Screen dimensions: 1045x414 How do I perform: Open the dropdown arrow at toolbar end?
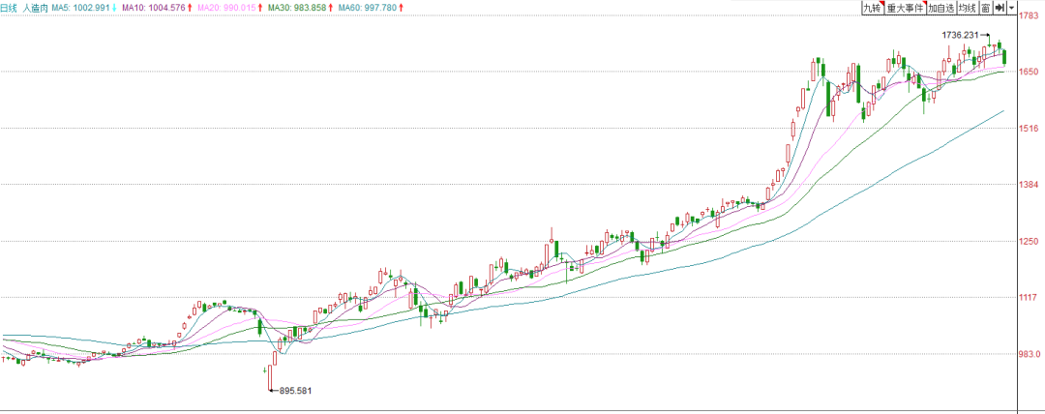(1012, 8)
